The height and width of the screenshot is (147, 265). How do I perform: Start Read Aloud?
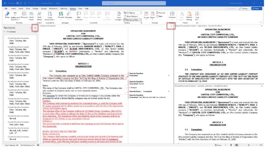point(39,16)
